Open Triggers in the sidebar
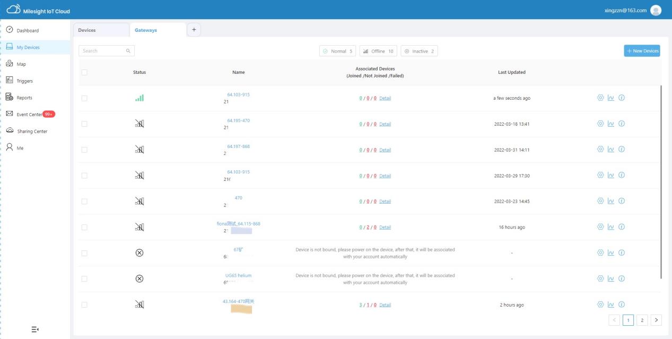 point(35,81)
